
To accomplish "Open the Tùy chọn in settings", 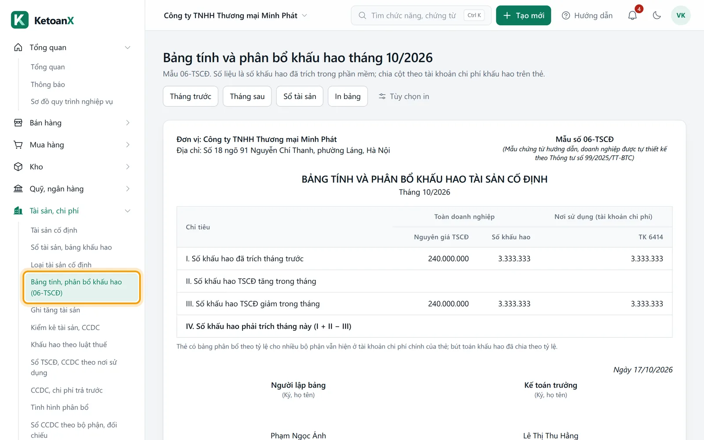I will pyautogui.click(x=404, y=96).
